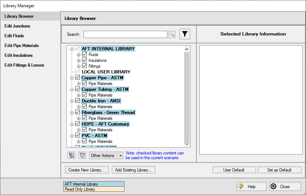Focus the Search input field

pos(126,34)
